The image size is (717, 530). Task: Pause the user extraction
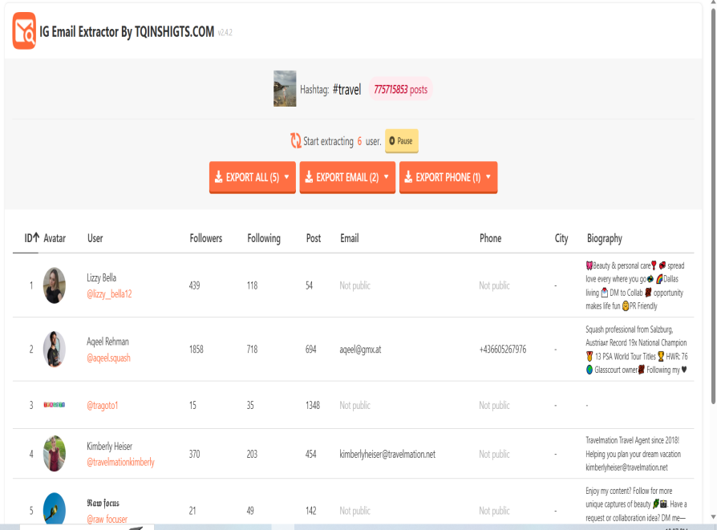point(402,141)
